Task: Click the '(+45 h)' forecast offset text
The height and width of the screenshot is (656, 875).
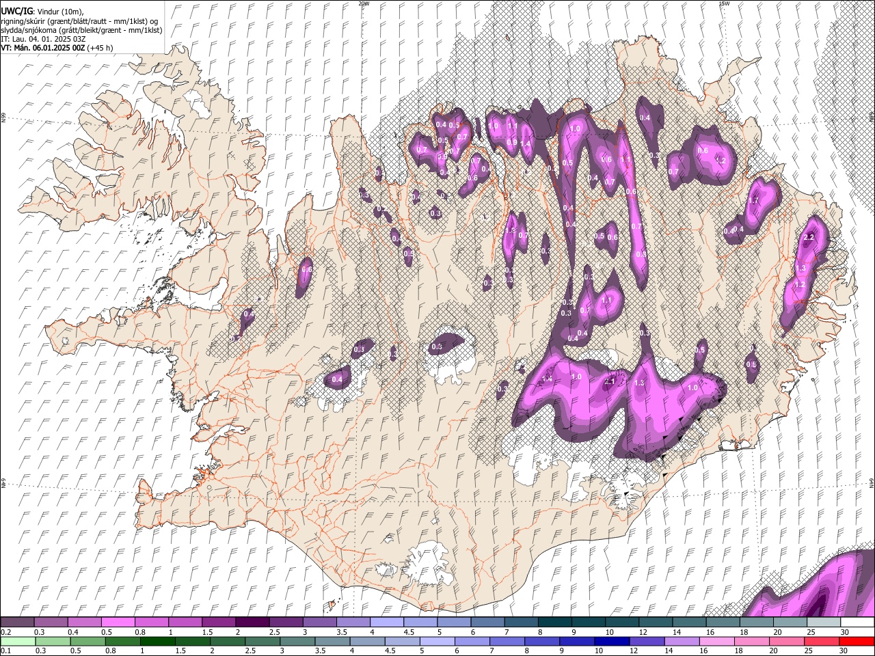Action: (100, 48)
